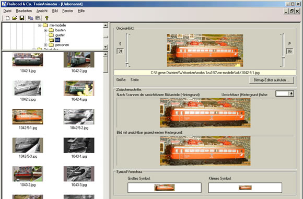303x199 pixels.
Task: Click the Paste toolbar icon
Action: [x=38, y=18]
